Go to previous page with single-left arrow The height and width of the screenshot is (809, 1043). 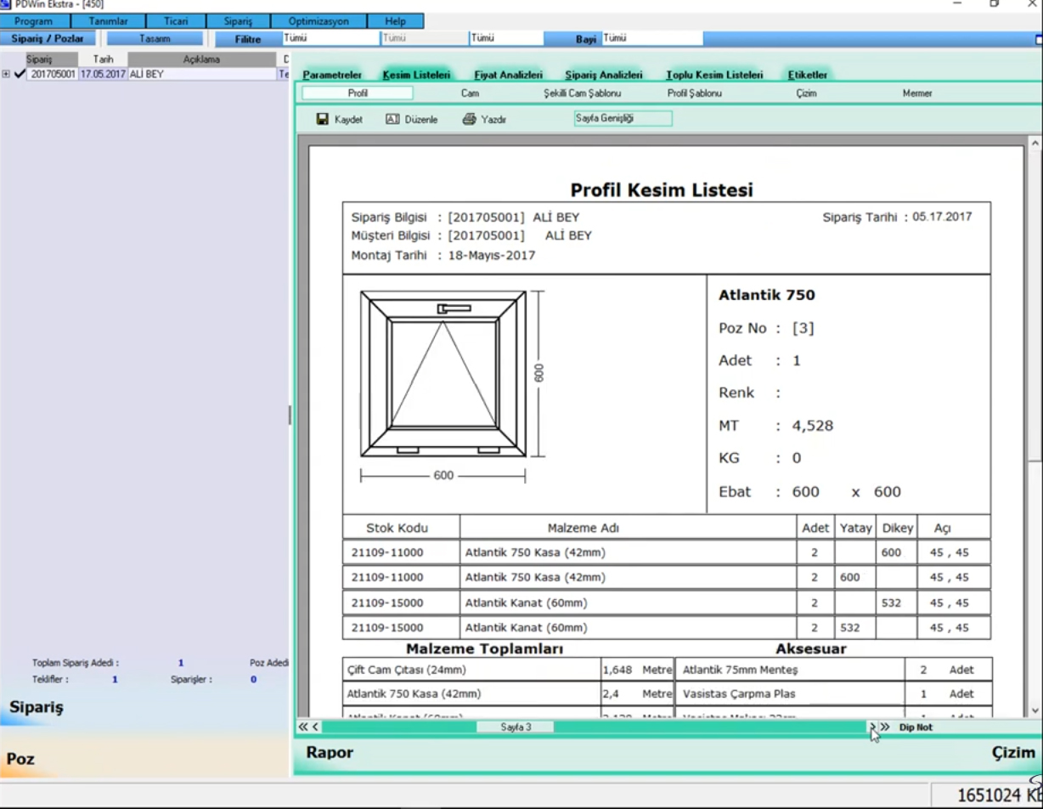[x=315, y=727]
